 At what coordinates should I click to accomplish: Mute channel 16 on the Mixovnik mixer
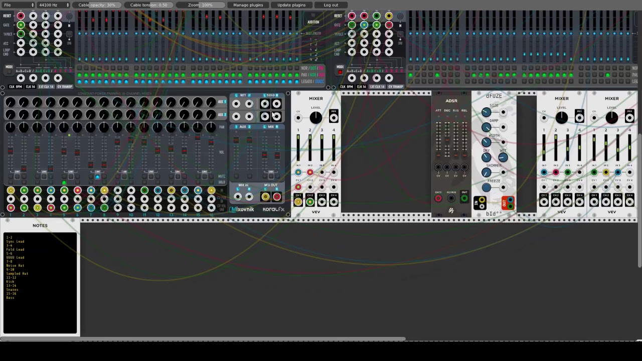[211, 176]
